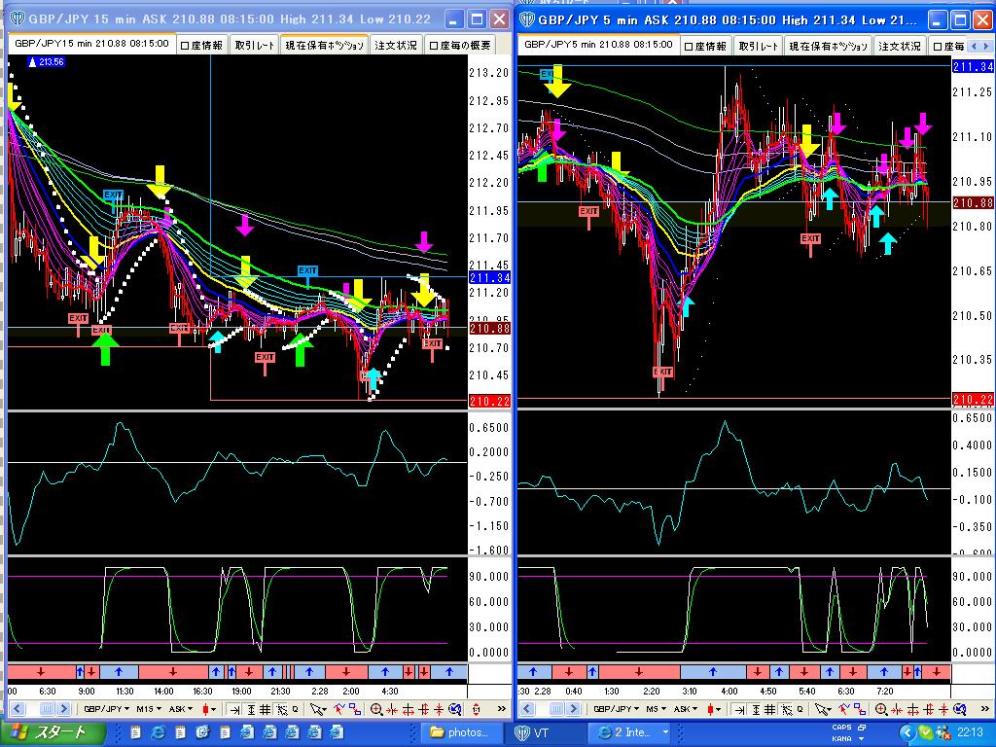Expand right chart toolbar overflow chevron
996x747 pixels.
[985, 709]
